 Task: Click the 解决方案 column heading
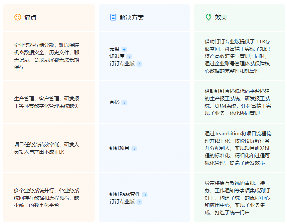[132, 18]
